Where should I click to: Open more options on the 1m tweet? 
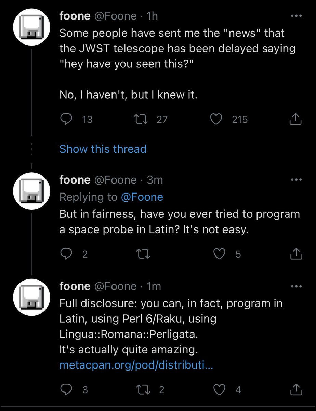(296, 286)
